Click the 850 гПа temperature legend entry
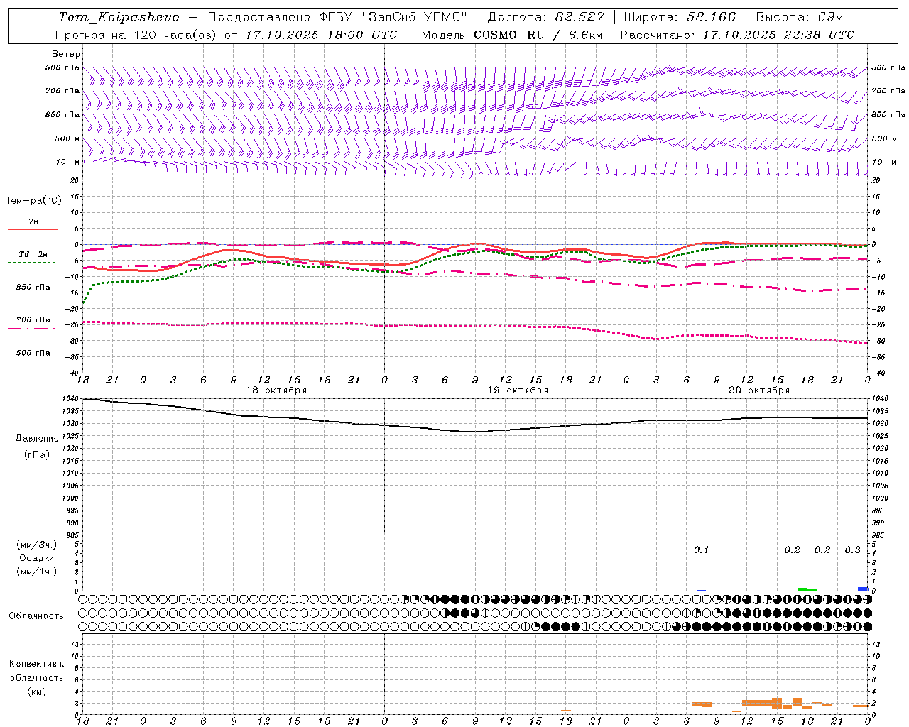 [x=33, y=288]
